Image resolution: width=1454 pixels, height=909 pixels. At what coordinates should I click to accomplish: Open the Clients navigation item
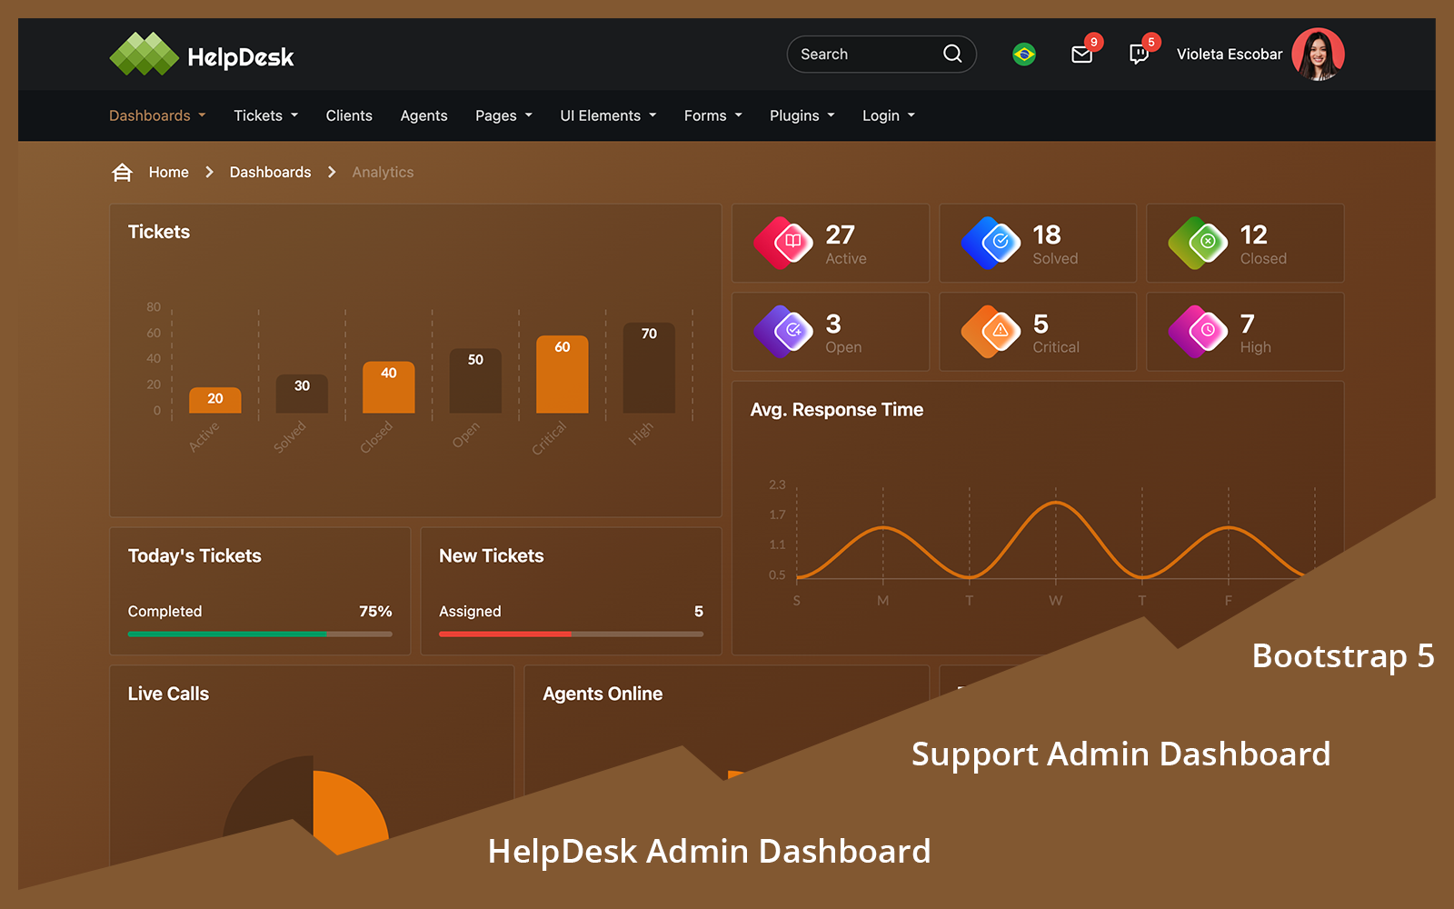coord(349,115)
